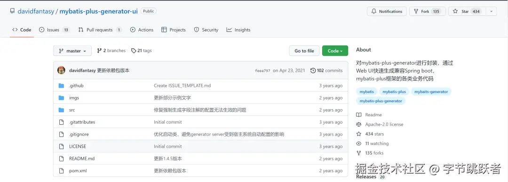
Task: Open commit hash feea797
Action: coord(262,71)
